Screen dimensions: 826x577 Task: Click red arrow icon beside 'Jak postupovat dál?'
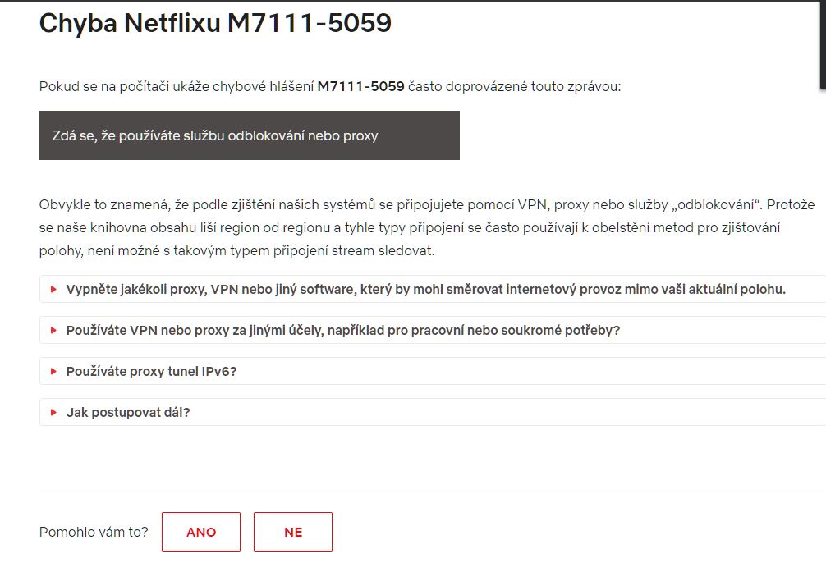pyautogui.click(x=53, y=412)
